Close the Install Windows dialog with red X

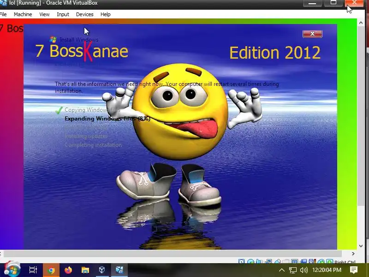(312, 34)
